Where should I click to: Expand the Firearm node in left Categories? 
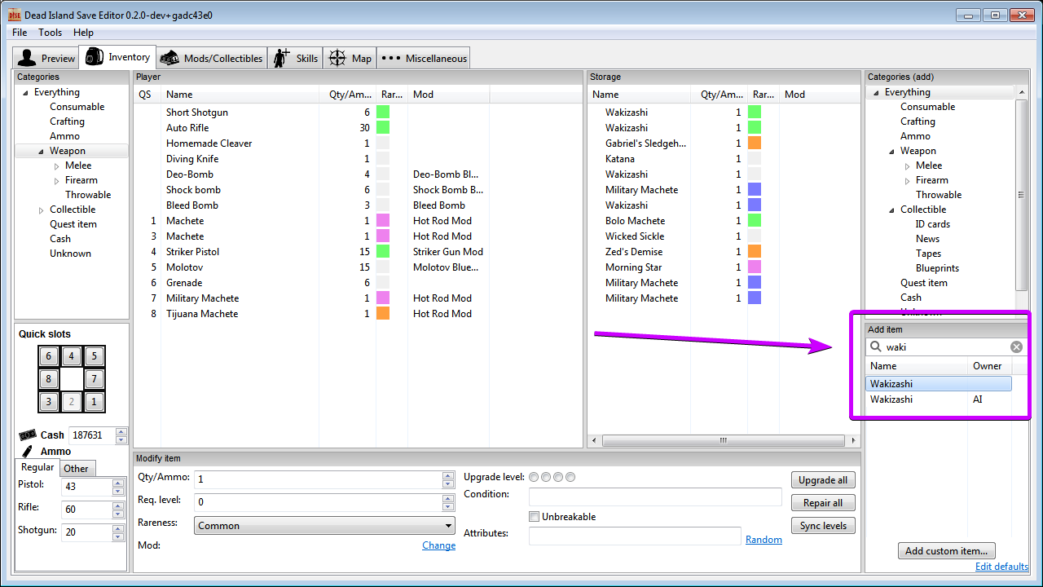pyautogui.click(x=57, y=181)
